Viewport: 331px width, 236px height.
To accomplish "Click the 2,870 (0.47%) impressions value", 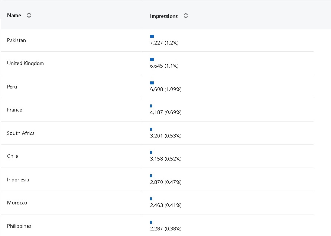I will pos(166,182).
